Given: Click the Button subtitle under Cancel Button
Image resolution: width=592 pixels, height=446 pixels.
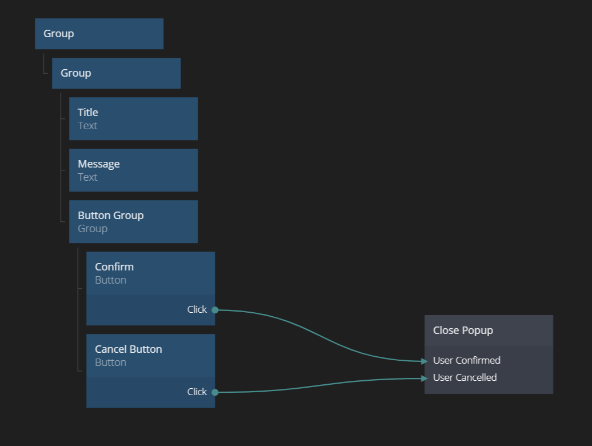Looking at the screenshot, I should click(x=110, y=363).
